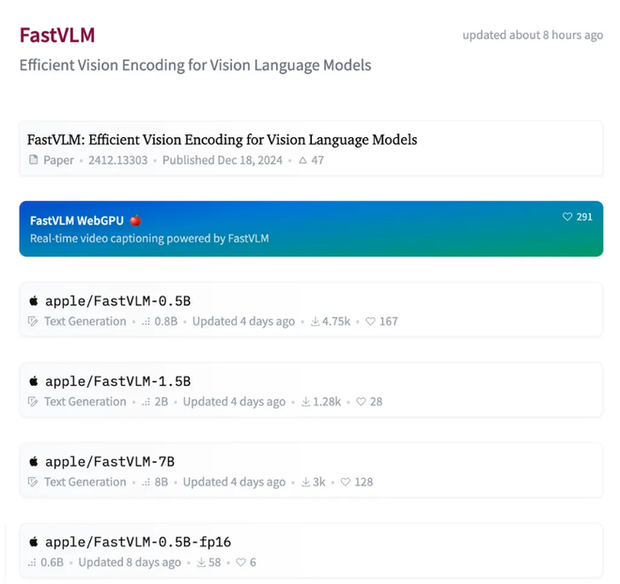This screenshot has height=584, width=620.
Task: Click the arXiv ID 2412.13303
Action: (117, 161)
